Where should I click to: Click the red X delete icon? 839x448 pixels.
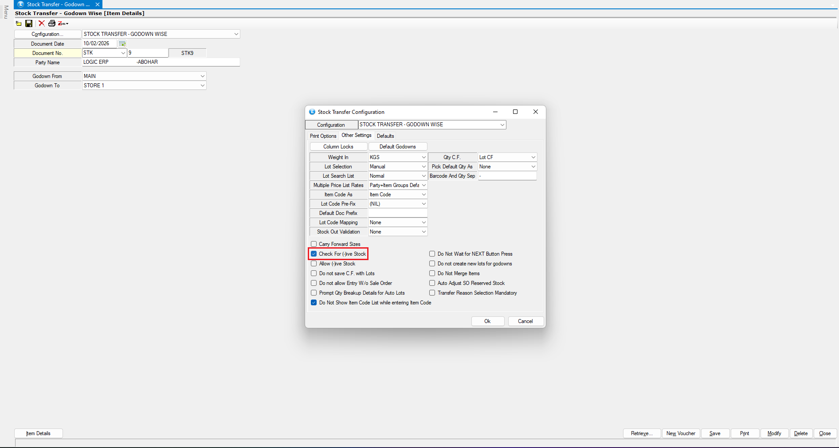point(42,23)
